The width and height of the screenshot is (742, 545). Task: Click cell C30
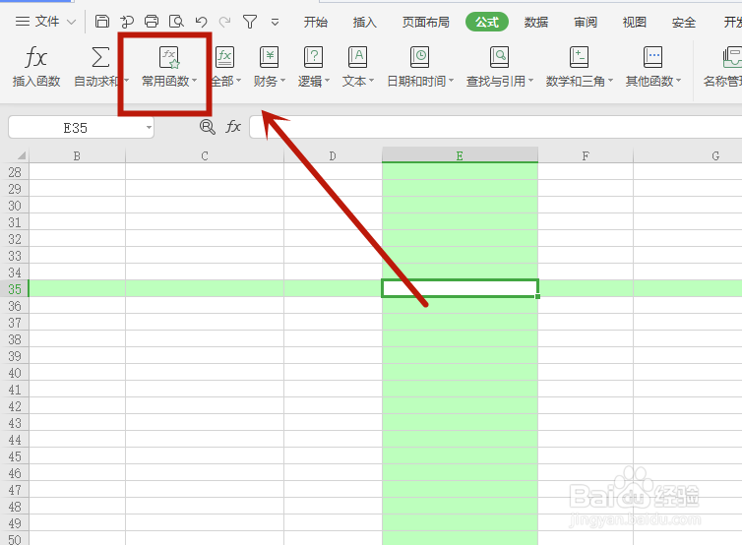point(205,206)
